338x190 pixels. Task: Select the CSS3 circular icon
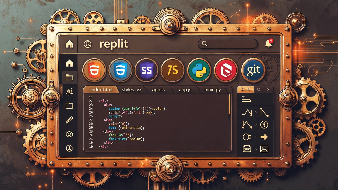point(121,70)
